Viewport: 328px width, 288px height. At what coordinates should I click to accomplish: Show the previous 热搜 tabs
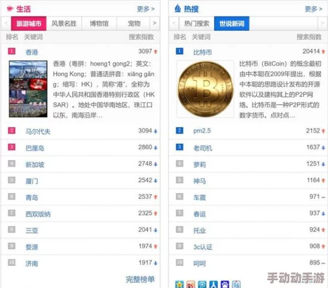coord(174,23)
